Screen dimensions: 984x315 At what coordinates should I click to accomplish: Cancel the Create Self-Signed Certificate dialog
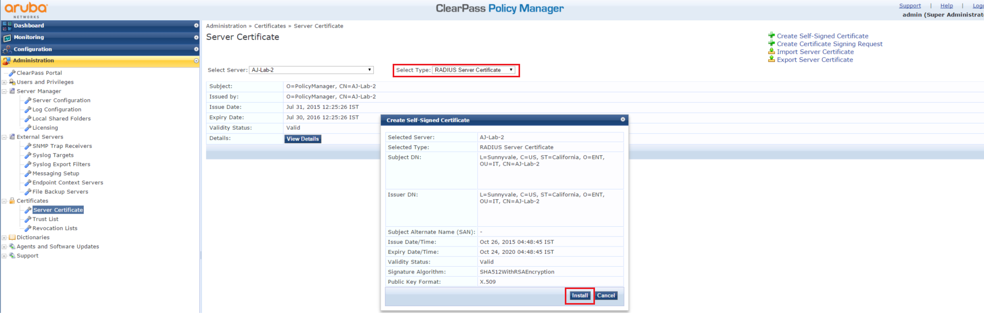606,296
